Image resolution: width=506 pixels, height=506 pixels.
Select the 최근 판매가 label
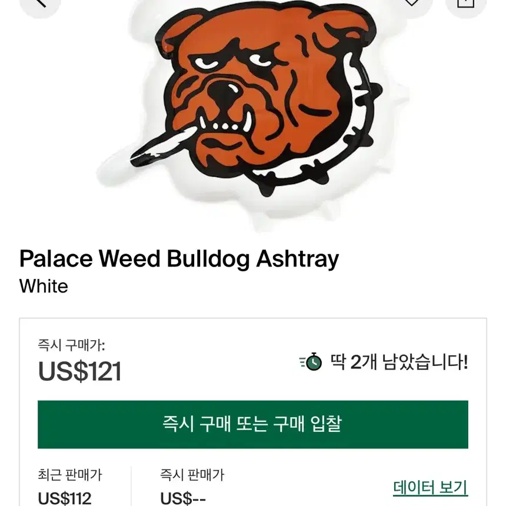[x=70, y=475]
